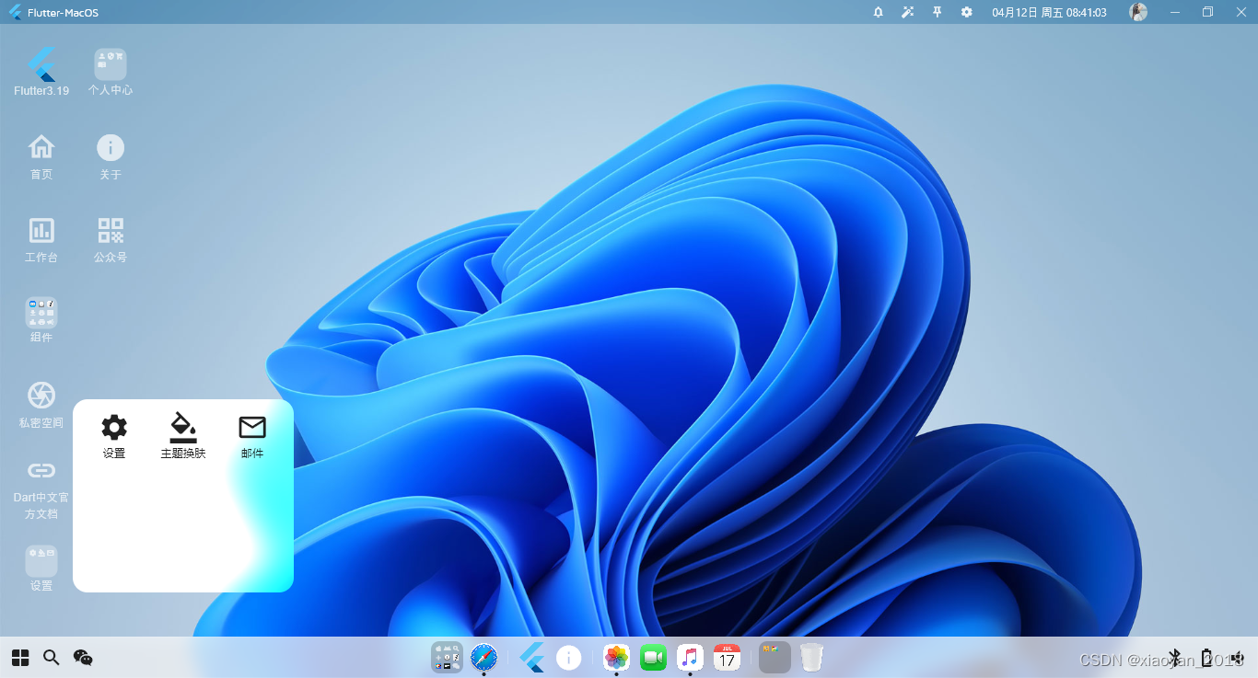Launch FaceTime from the dock
Screen dimensions: 1258x678
(x=653, y=657)
